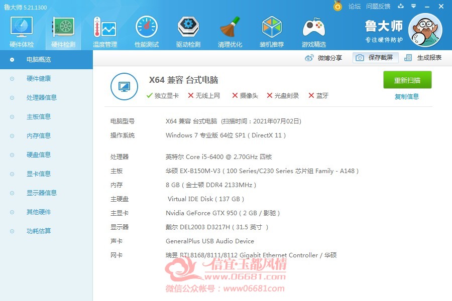Click the 鲁大师 mascot avatar
The image size is (452, 301).
[x=425, y=30]
